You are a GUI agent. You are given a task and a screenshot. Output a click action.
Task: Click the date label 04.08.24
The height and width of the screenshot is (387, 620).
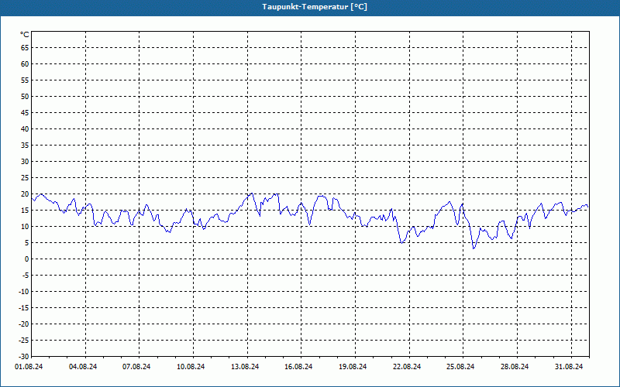(83, 367)
